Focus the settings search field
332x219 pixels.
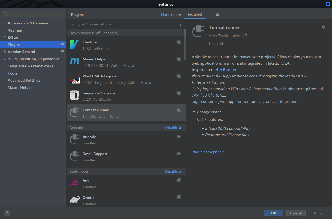(33, 14)
